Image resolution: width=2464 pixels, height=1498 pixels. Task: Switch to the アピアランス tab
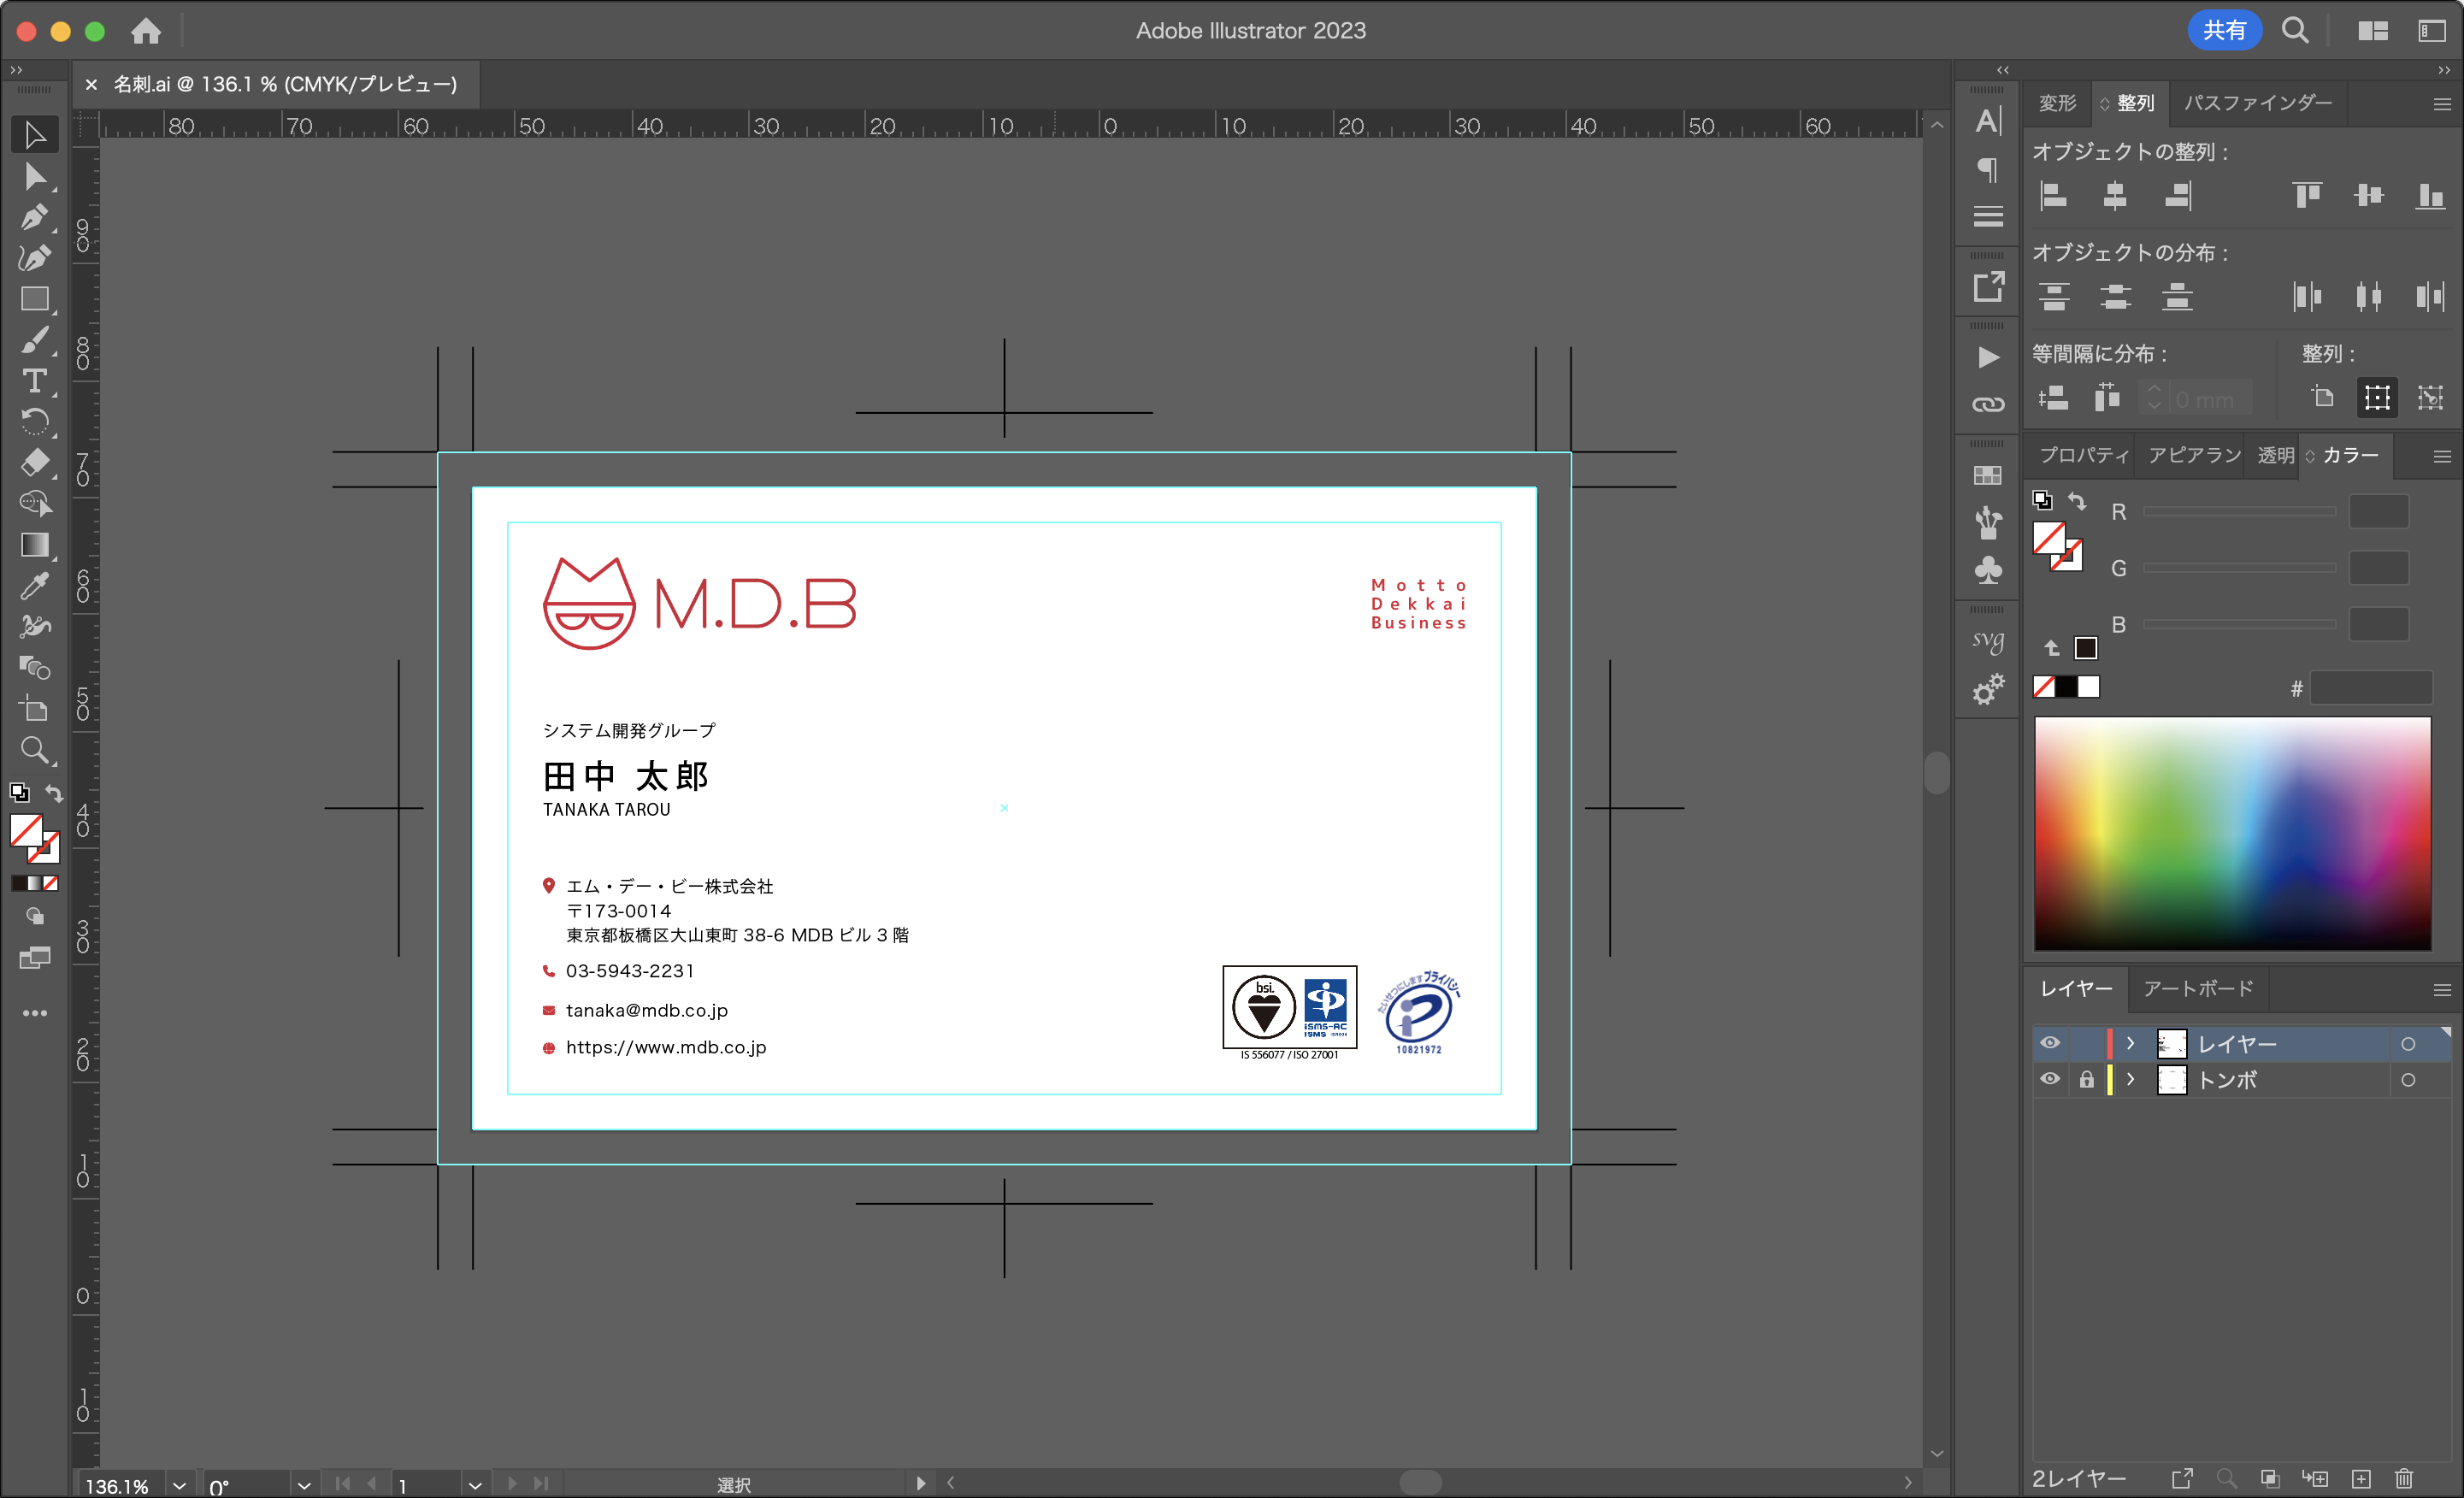(x=2193, y=456)
